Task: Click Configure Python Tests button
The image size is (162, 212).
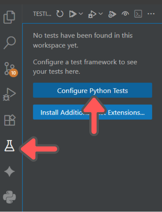Action: [x=92, y=90]
